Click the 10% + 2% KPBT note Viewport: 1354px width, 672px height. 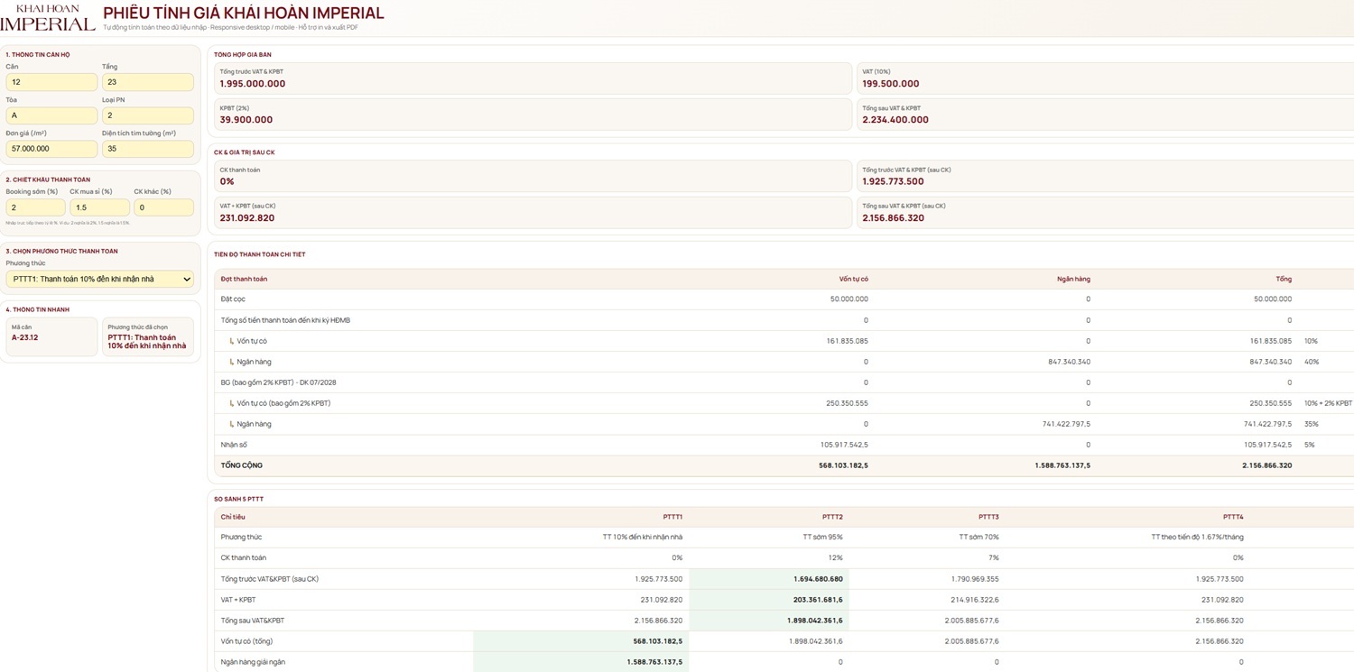coord(1328,403)
